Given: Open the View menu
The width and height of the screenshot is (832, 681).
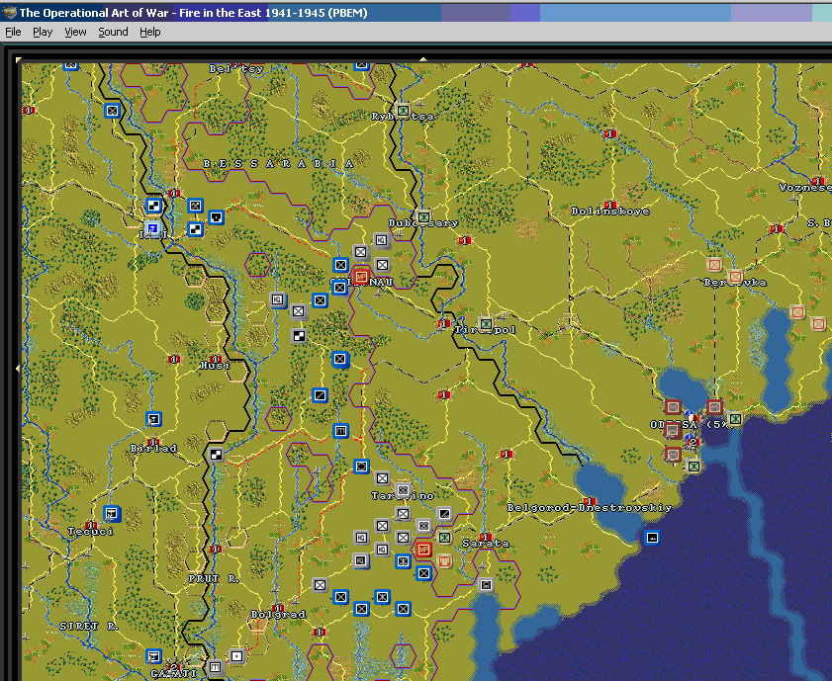Looking at the screenshot, I should (75, 32).
